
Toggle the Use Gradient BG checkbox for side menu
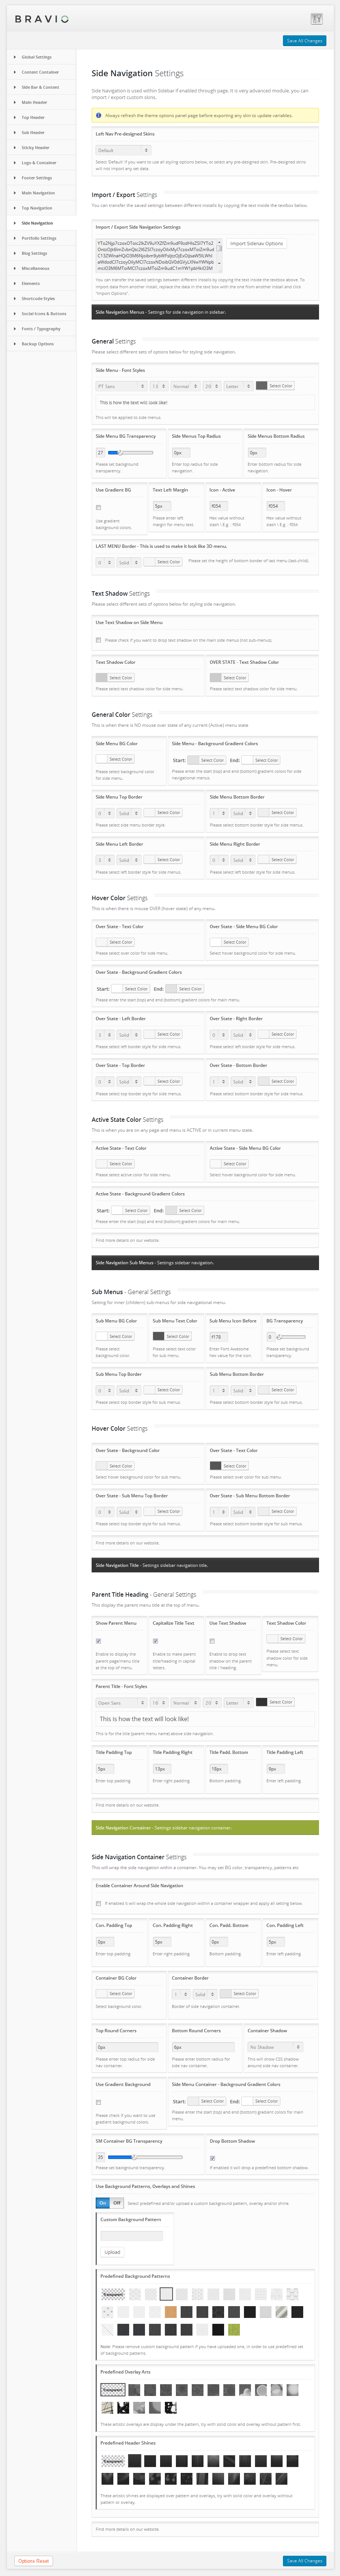(98, 507)
